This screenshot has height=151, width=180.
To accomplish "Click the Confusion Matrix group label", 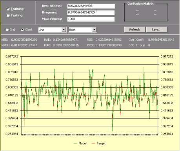I will (140, 4).
